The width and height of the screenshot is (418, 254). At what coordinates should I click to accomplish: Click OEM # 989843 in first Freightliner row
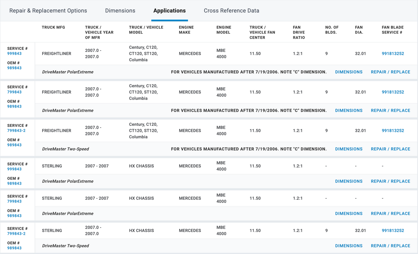(x=14, y=68)
